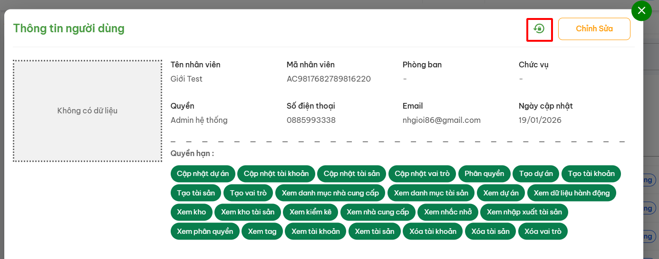Click Xem danh mục nhà cung cấp tag
This screenshot has width=659, height=259.
click(330, 193)
